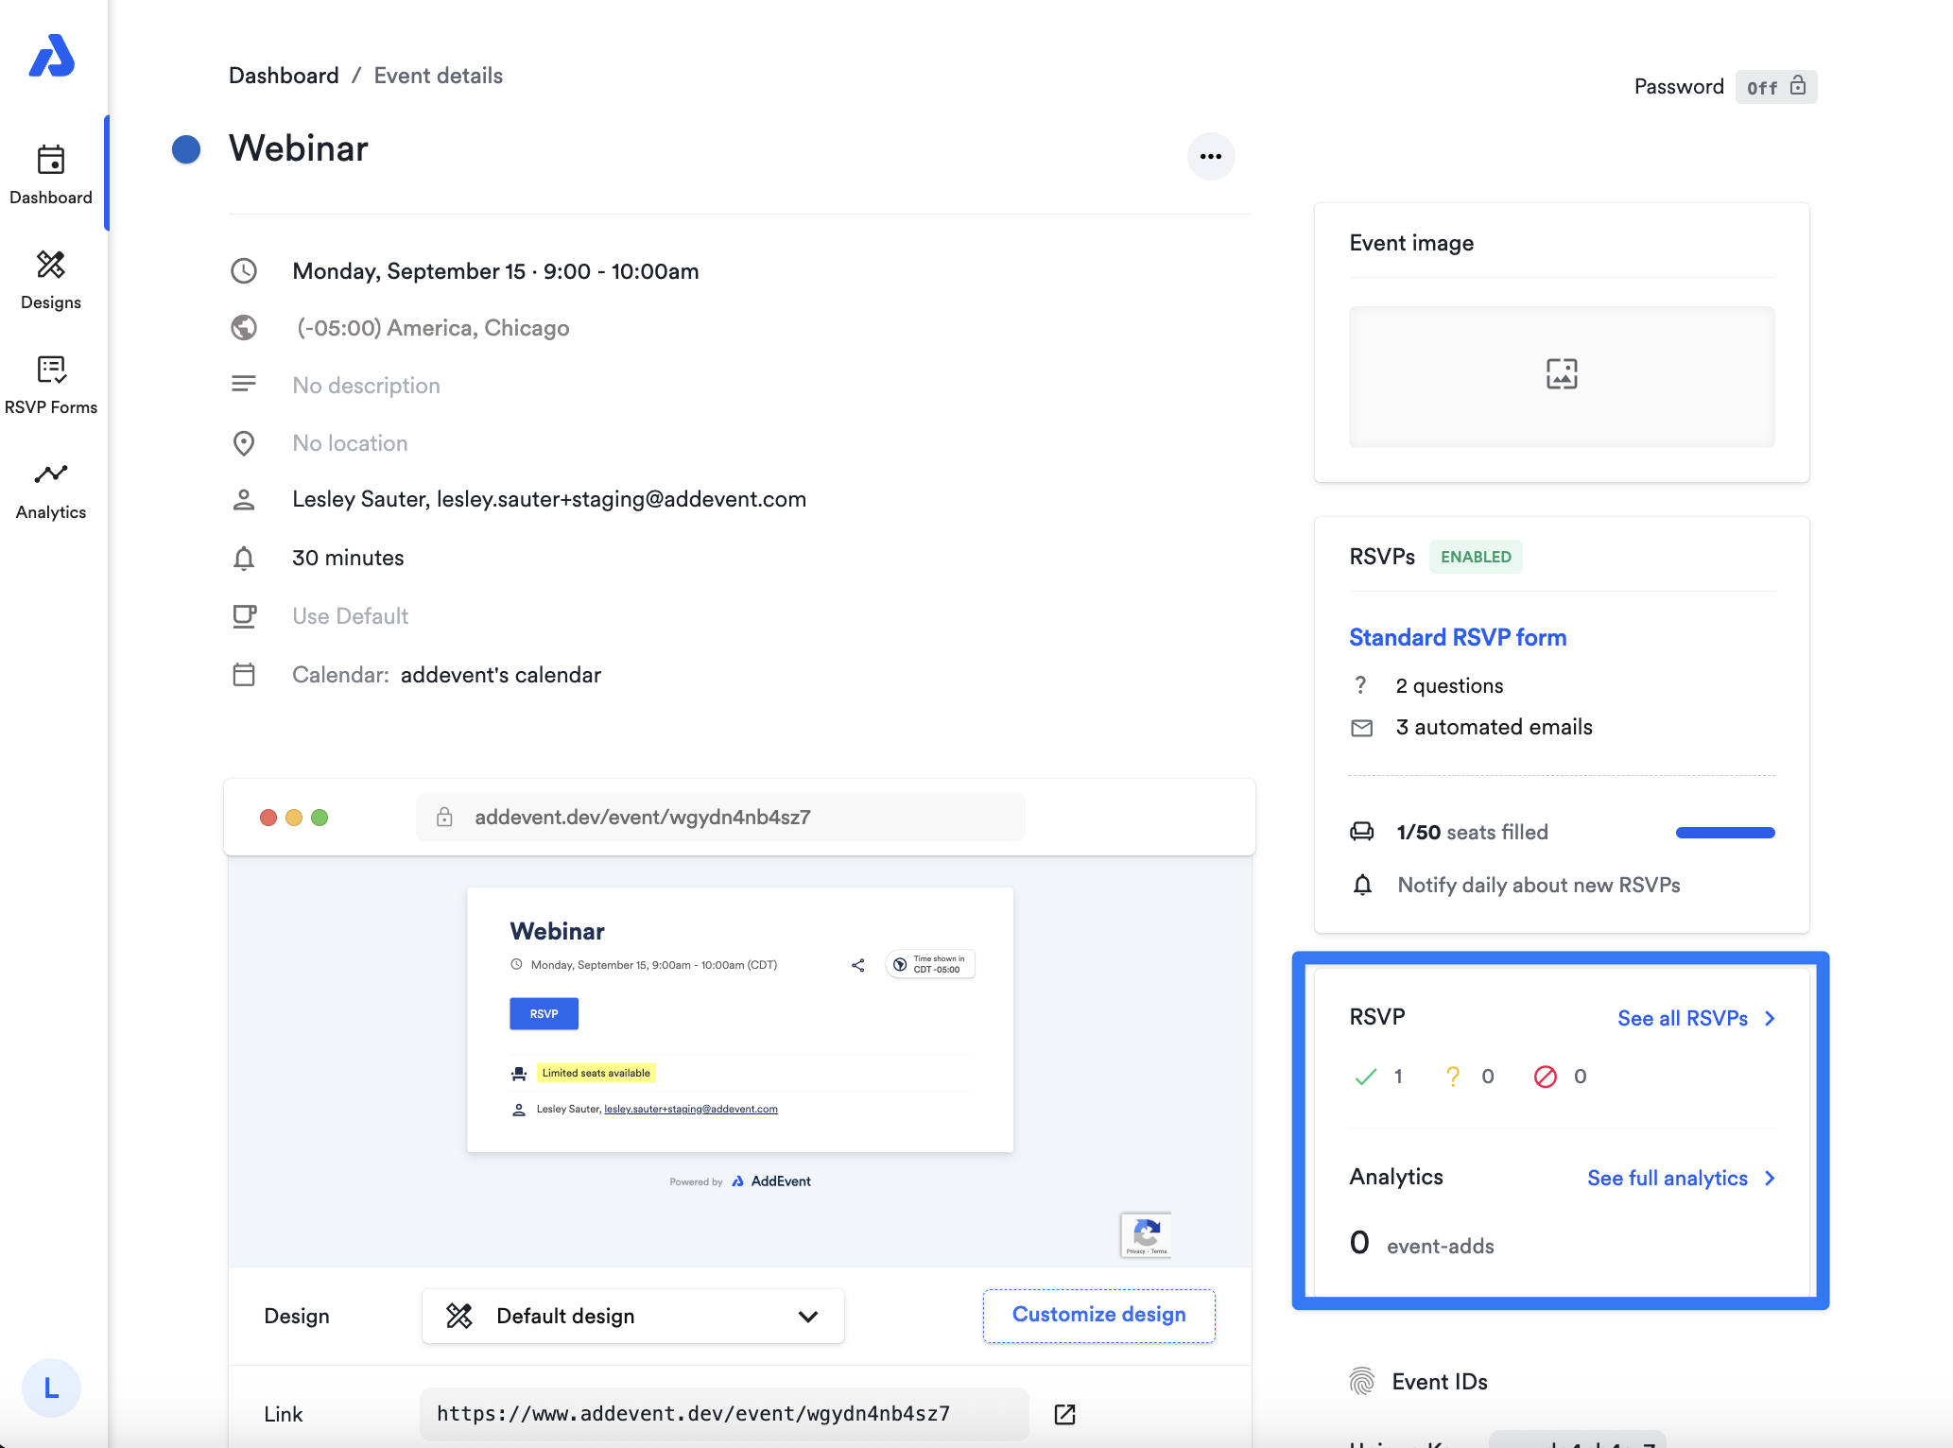The width and height of the screenshot is (1953, 1448).
Task: Go to Analytics in the sidebar
Action: coord(51,490)
